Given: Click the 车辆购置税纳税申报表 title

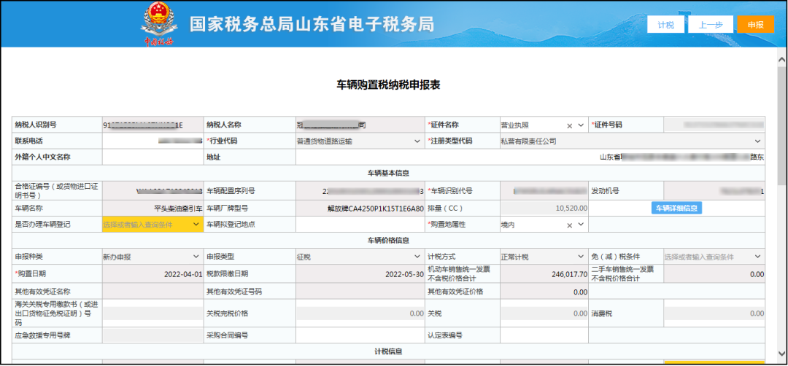Looking at the screenshot, I should (388, 85).
